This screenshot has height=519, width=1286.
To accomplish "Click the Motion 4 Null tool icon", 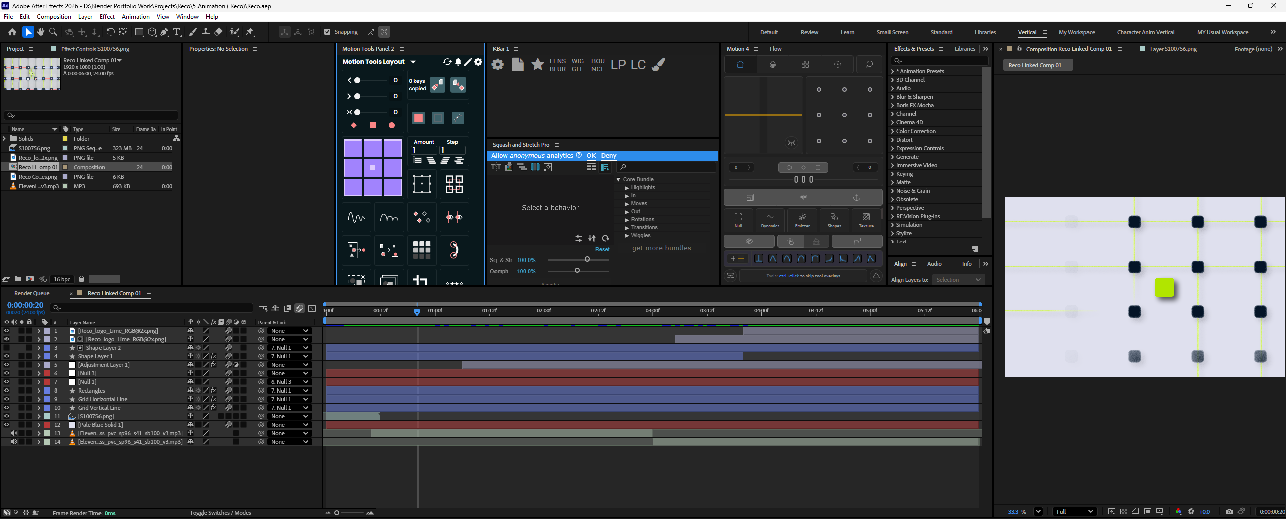I will (738, 219).
